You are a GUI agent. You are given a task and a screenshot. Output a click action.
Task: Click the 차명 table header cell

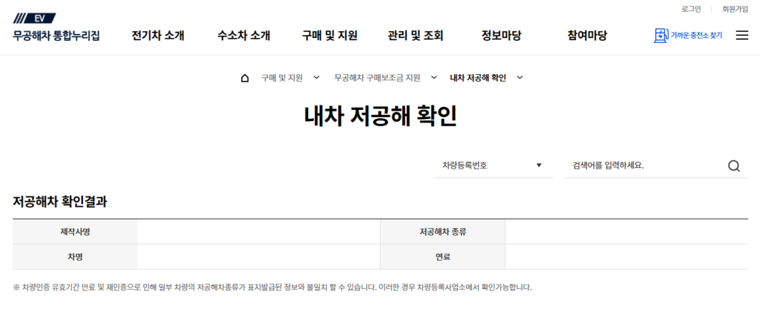(75, 257)
